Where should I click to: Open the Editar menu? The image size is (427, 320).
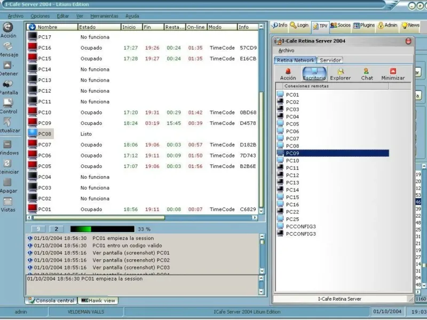[62, 16]
